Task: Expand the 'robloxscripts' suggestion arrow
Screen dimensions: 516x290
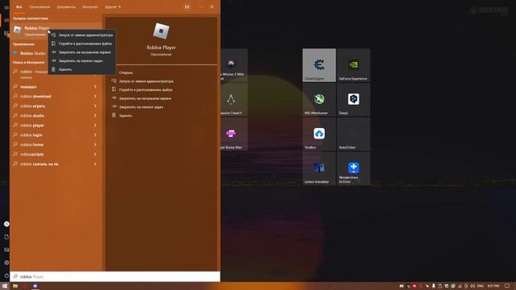Action: click(x=95, y=154)
